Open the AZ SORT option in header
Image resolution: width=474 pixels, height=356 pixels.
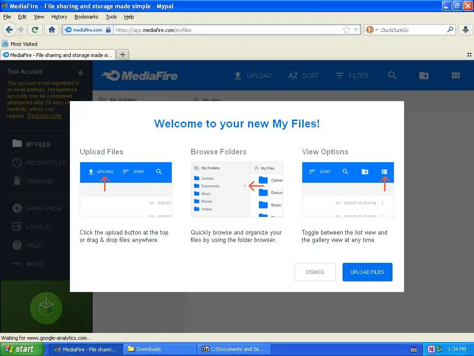pos(303,76)
